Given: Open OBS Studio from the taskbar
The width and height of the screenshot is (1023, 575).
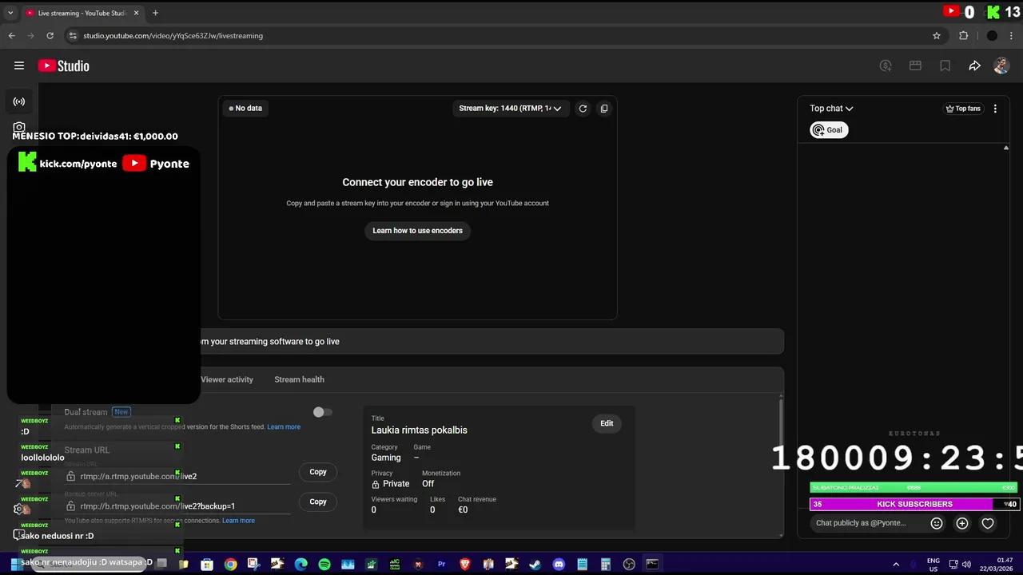Looking at the screenshot, I should tap(629, 564).
